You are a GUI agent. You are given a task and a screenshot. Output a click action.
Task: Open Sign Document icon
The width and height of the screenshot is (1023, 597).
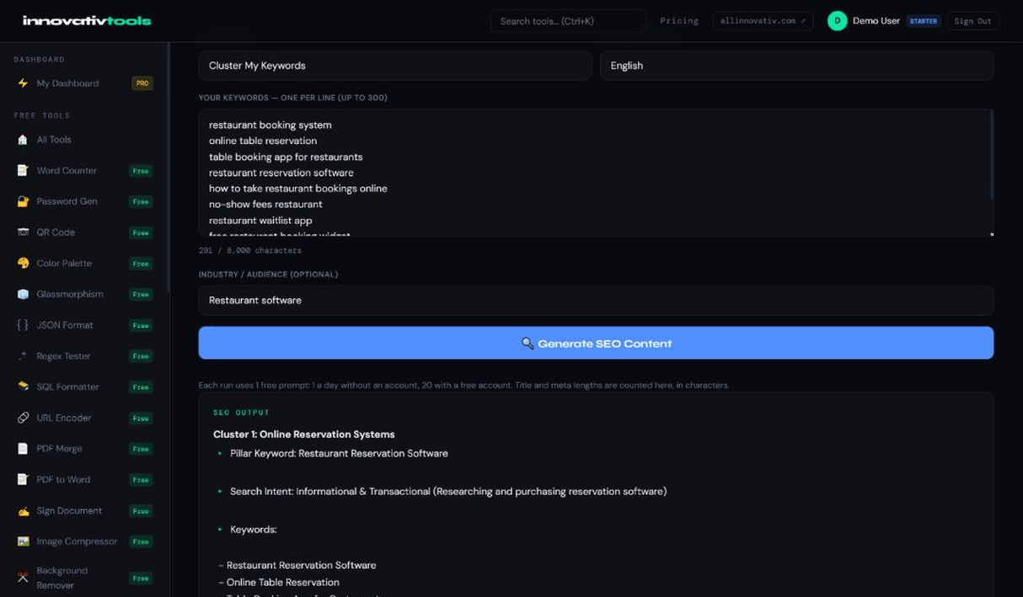click(23, 511)
